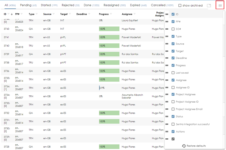The width and height of the screenshot is (226, 150).
Task: Click the drag handle beside Assignee ID
Action: coord(167,87)
